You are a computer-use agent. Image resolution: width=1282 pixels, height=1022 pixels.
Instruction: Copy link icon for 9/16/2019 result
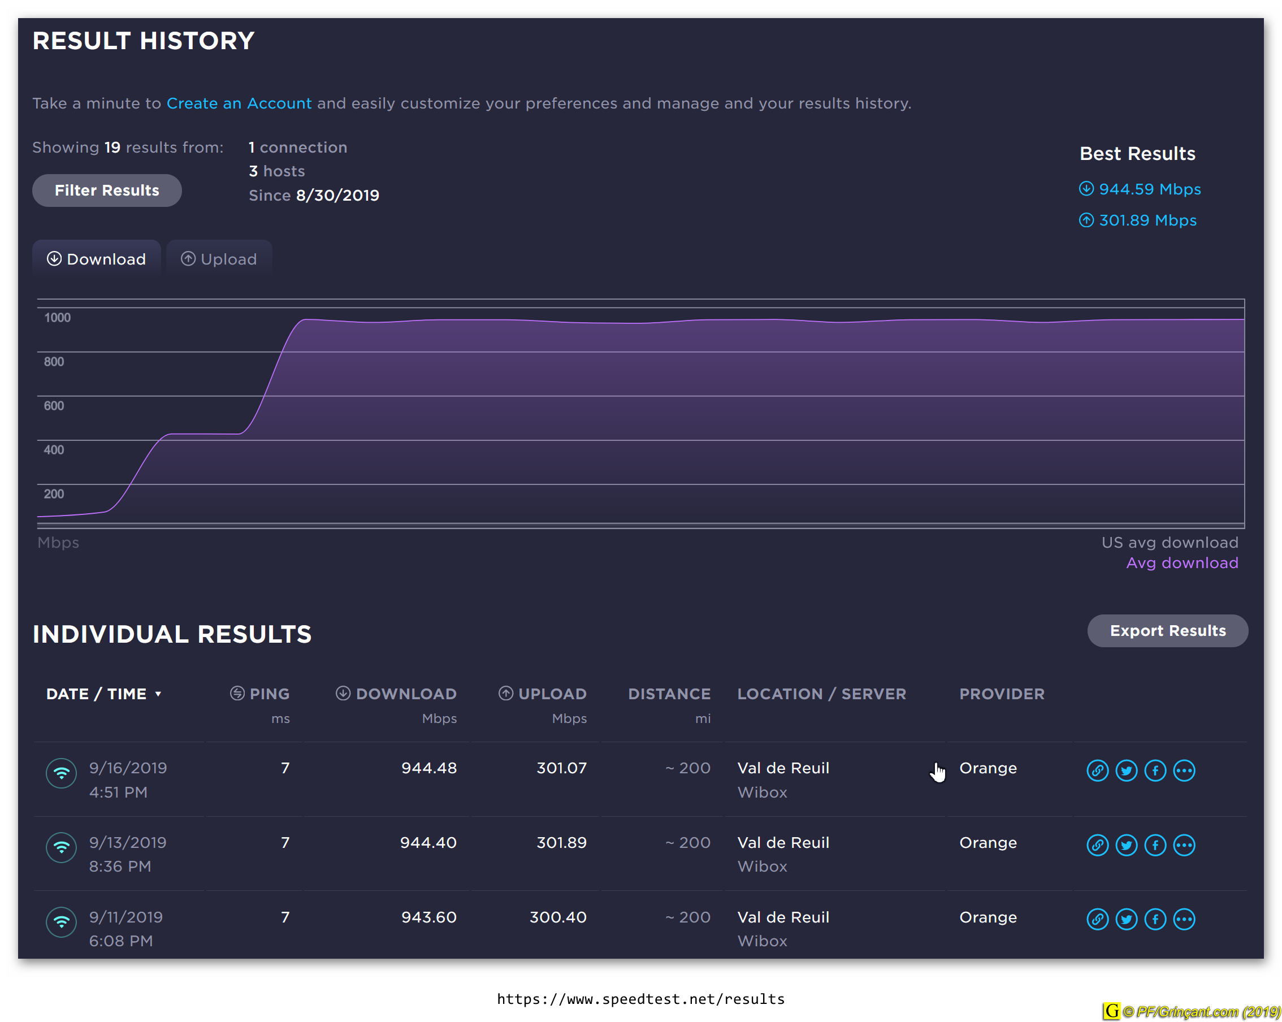tap(1097, 770)
